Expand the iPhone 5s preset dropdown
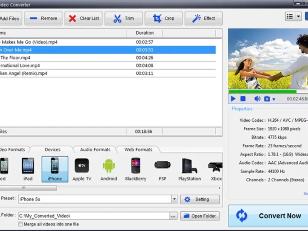Viewport: 308px width, 231px height. (174, 199)
